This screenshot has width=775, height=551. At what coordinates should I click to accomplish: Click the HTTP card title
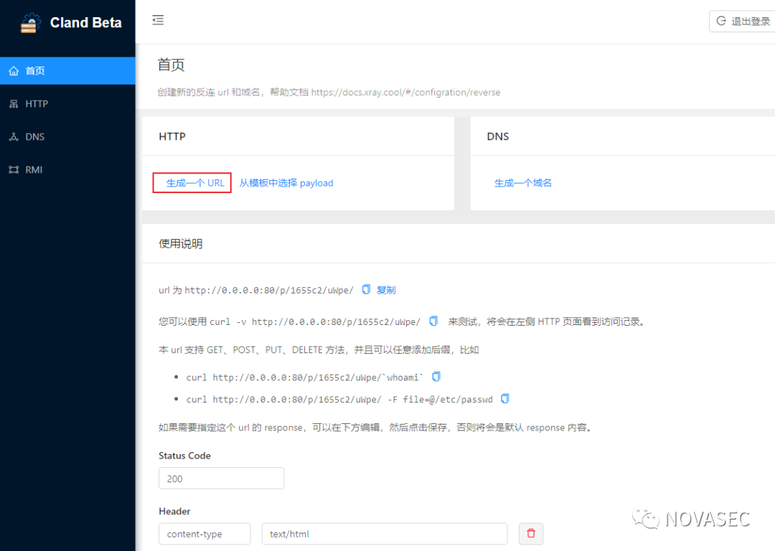coord(172,136)
